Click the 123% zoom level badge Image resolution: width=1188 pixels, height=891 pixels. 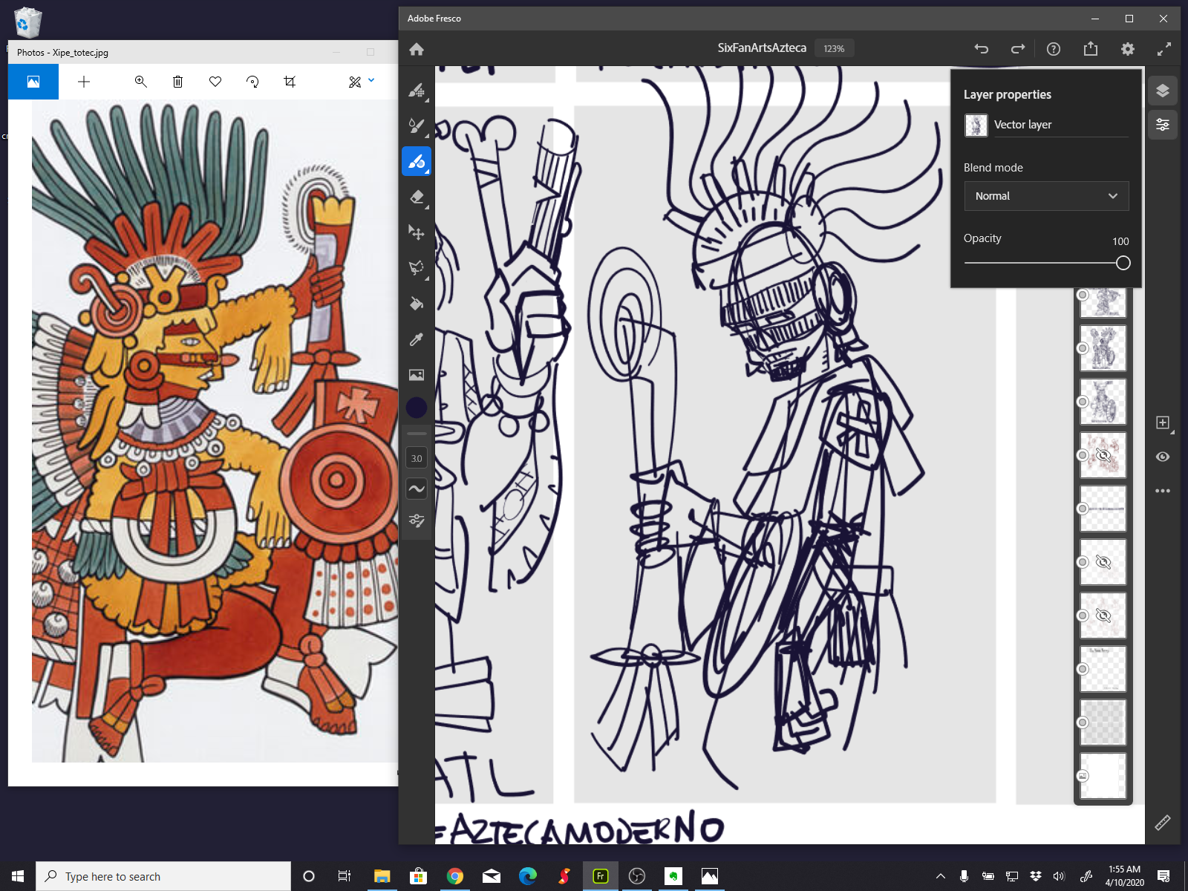pos(834,48)
